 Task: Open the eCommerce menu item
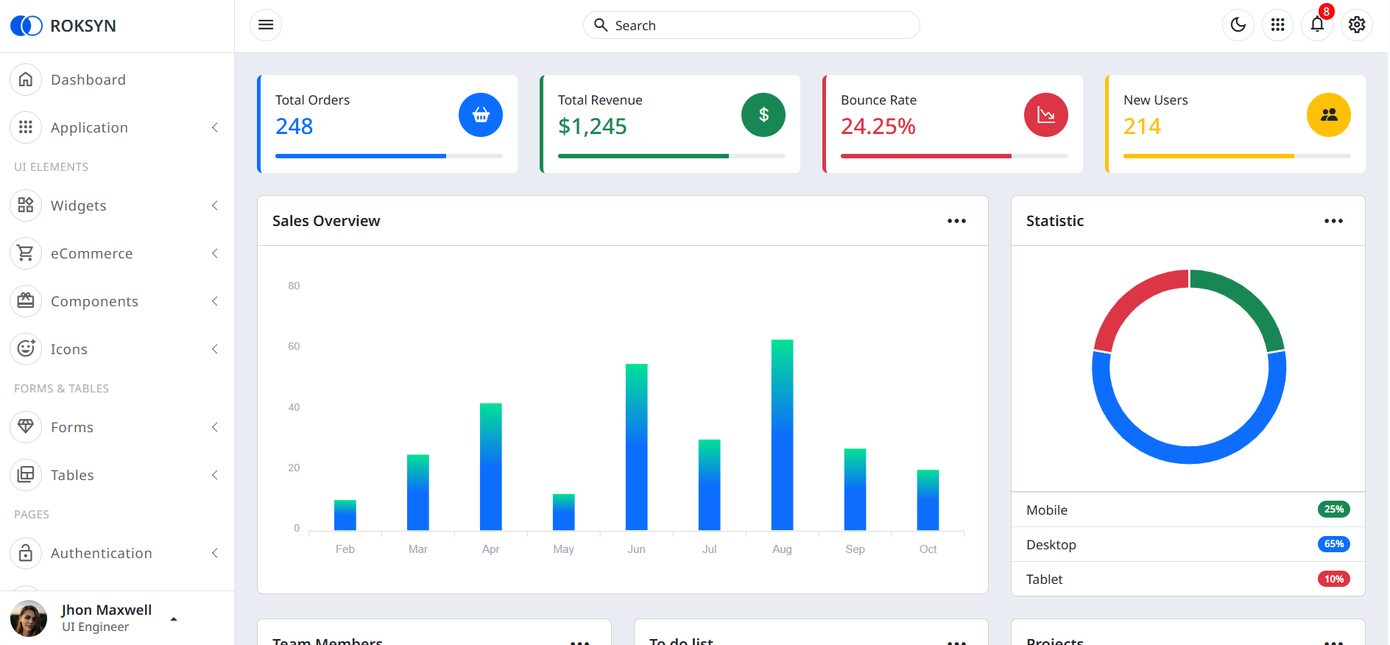pyautogui.click(x=117, y=253)
